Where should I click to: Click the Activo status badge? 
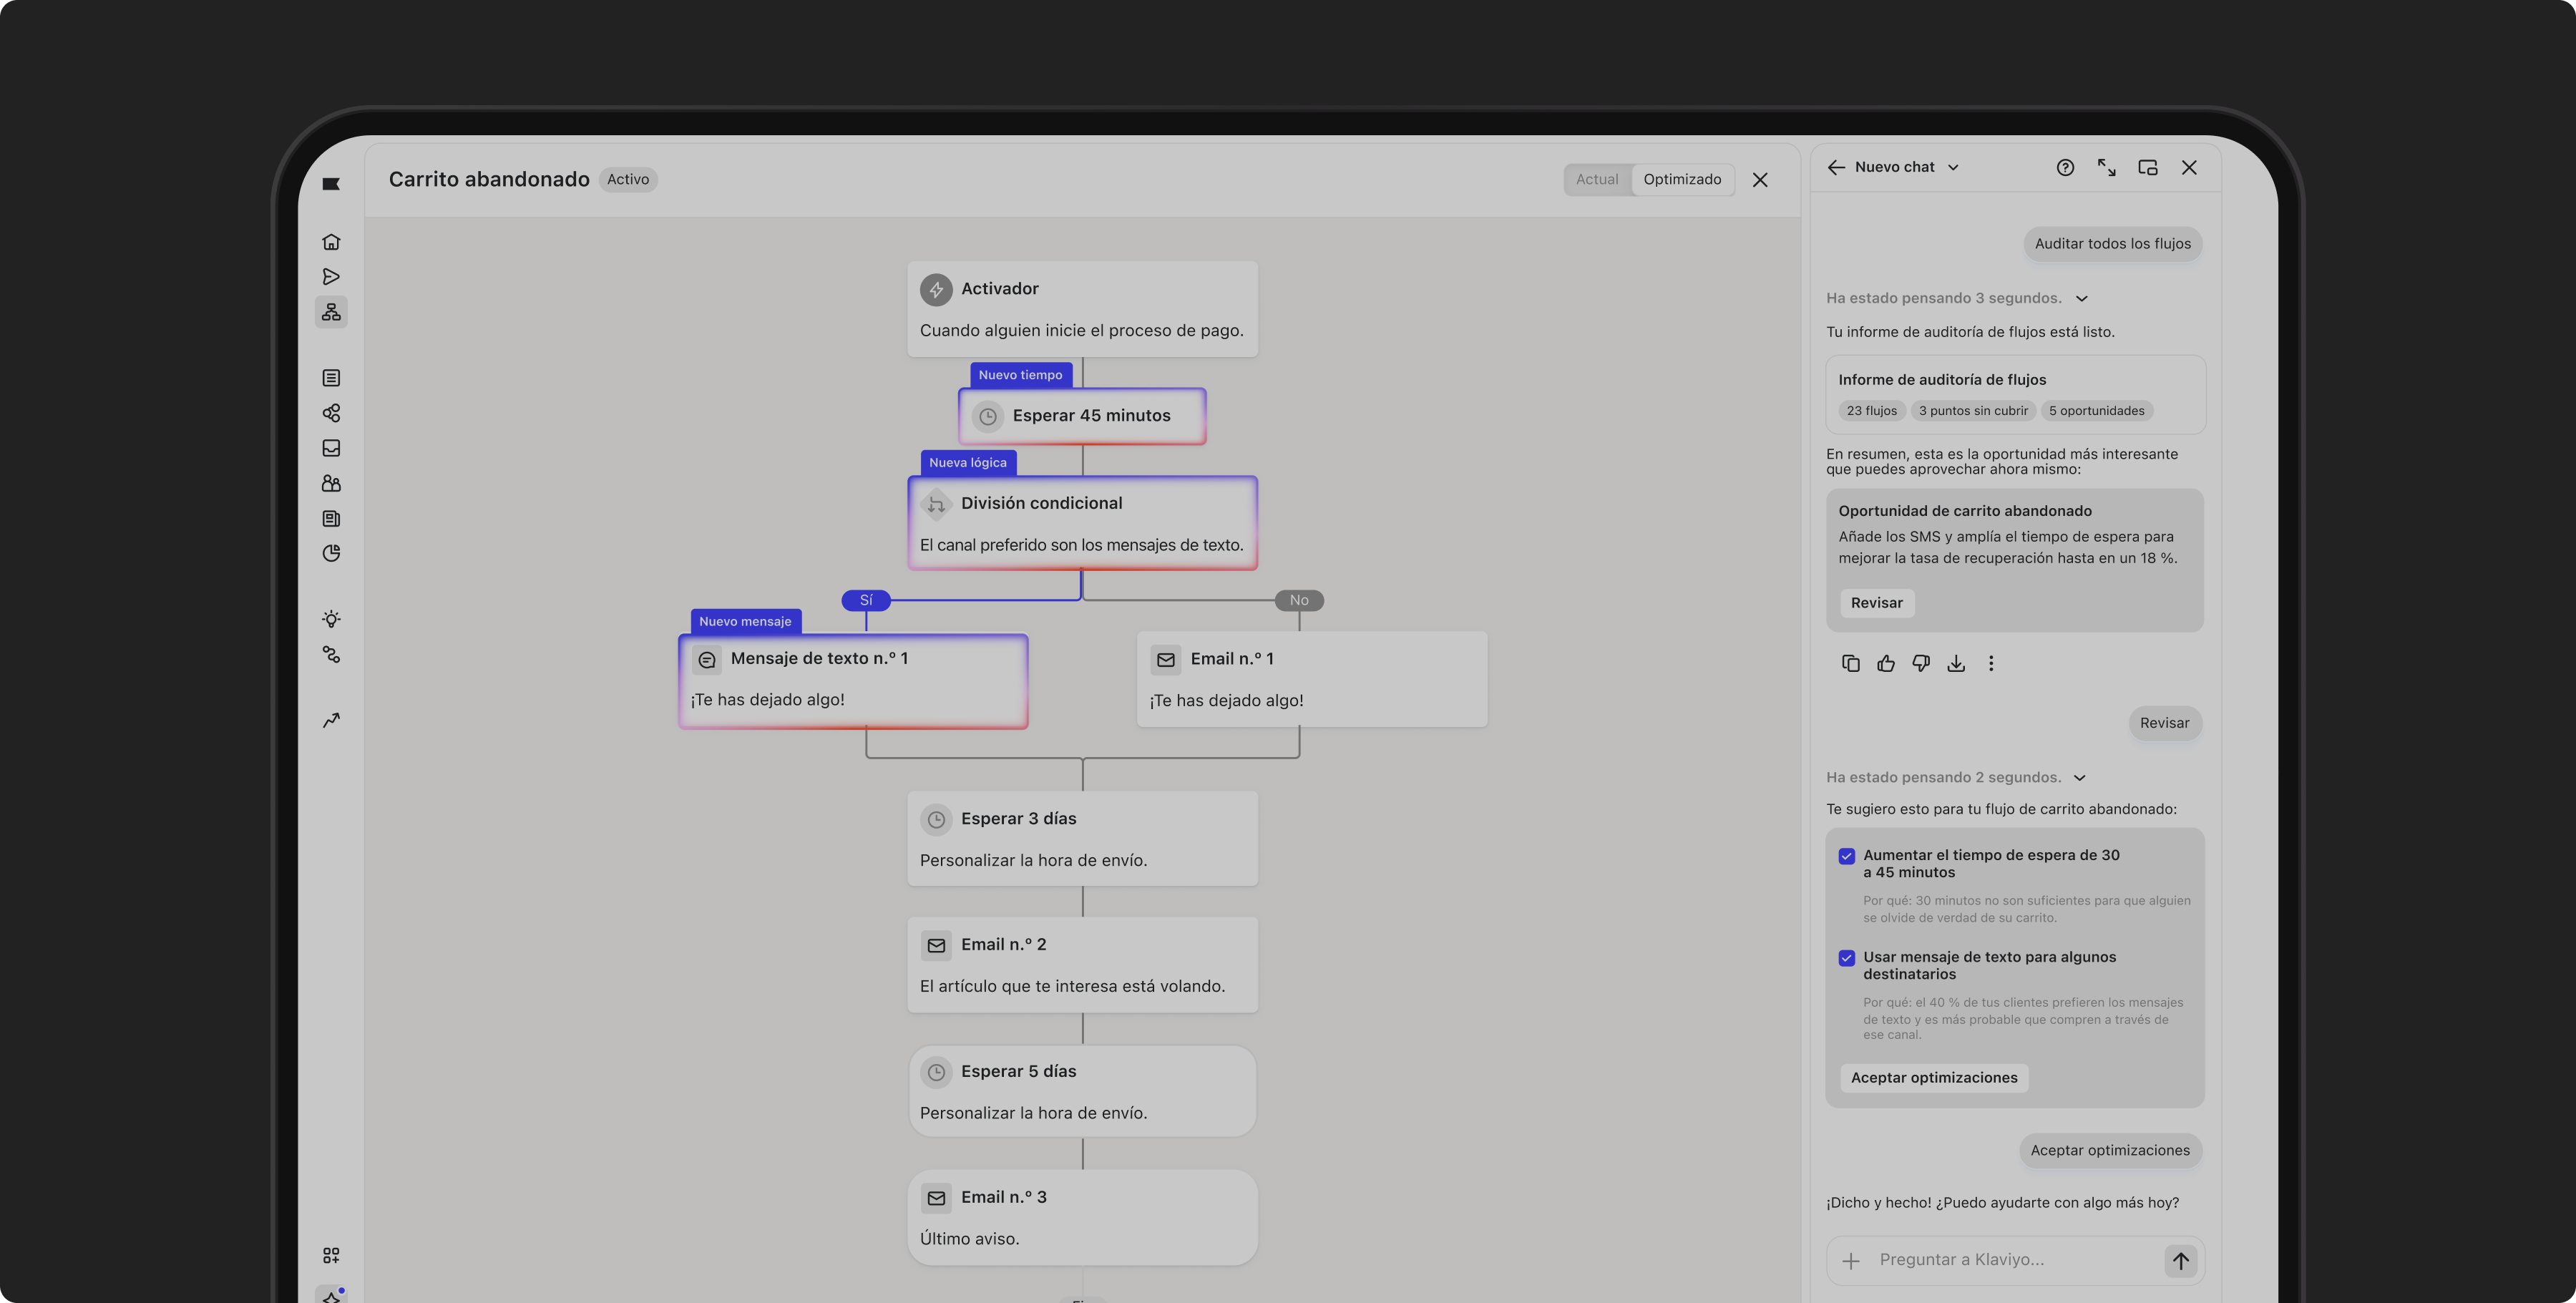pyautogui.click(x=627, y=180)
